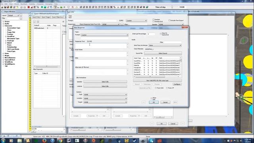Open the Speaker dropdown in Topic Info

(x=171, y=25)
